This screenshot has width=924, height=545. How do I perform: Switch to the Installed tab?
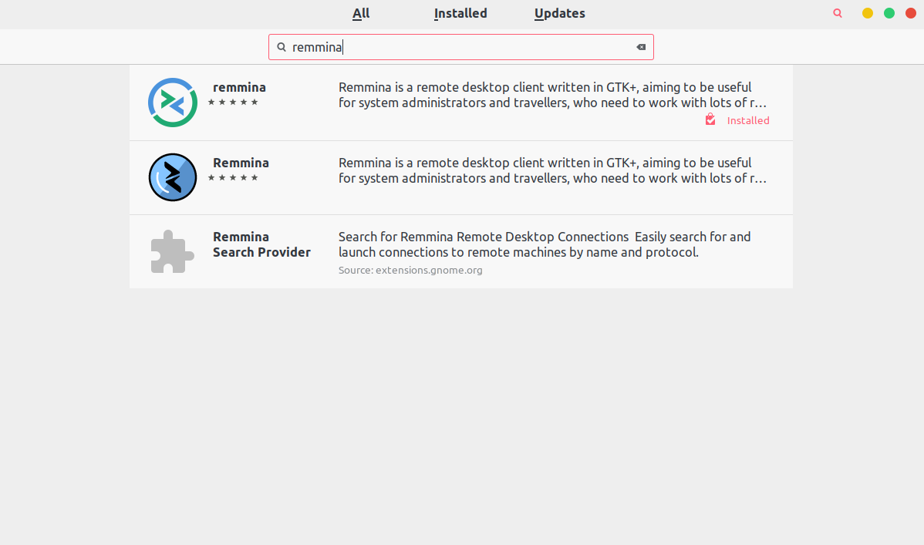pyautogui.click(x=460, y=13)
